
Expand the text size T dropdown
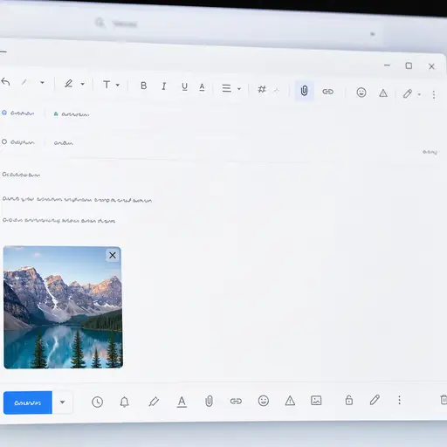pos(117,85)
